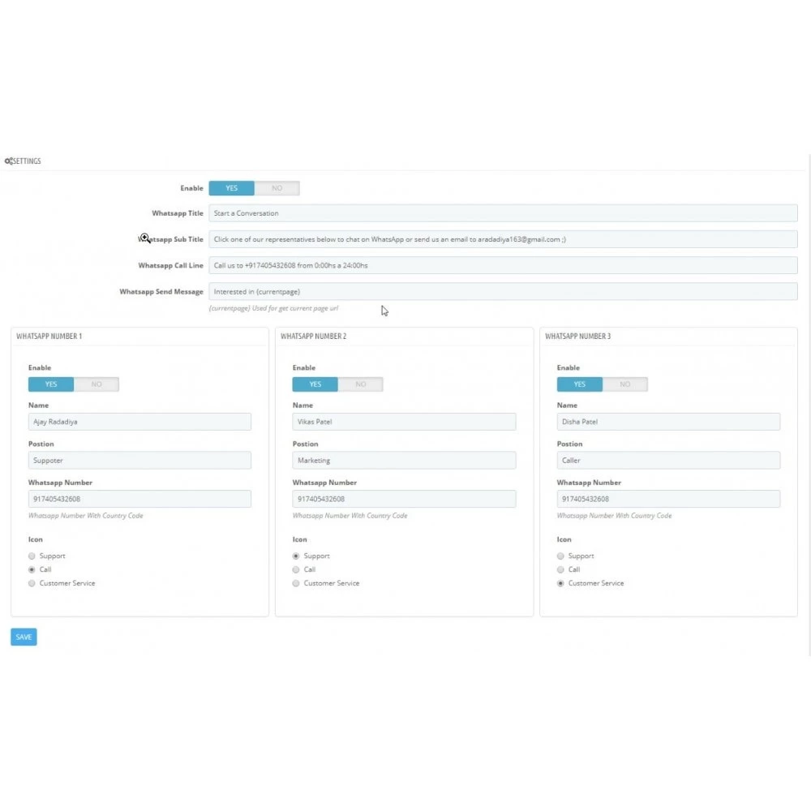Screen dimensions: 811x811
Task: Switch Whatsapp Number 3 Enable to NO
Action: 624,384
